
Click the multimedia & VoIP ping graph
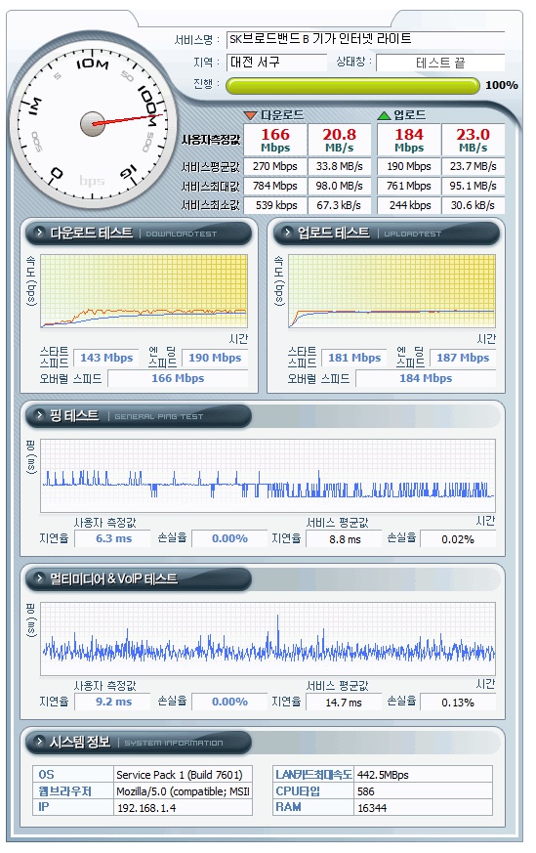[268, 639]
